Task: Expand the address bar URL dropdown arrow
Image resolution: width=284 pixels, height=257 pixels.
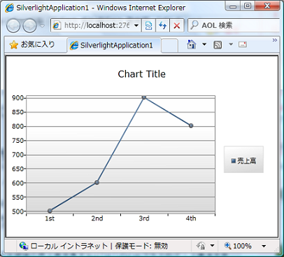Action: click(x=136, y=25)
